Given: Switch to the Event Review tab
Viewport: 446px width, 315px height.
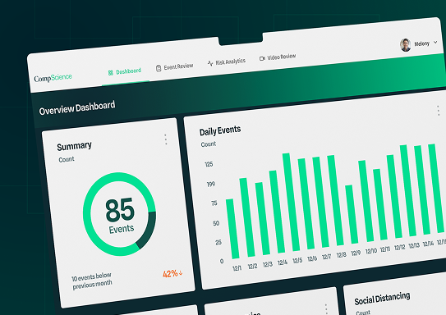Looking at the screenshot, I should pyautogui.click(x=175, y=67).
